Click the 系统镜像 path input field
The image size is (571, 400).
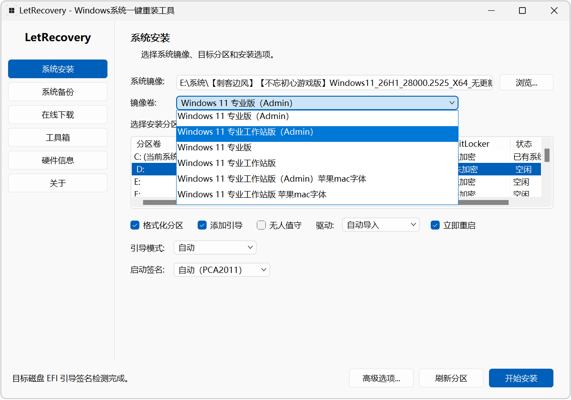click(334, 82)
